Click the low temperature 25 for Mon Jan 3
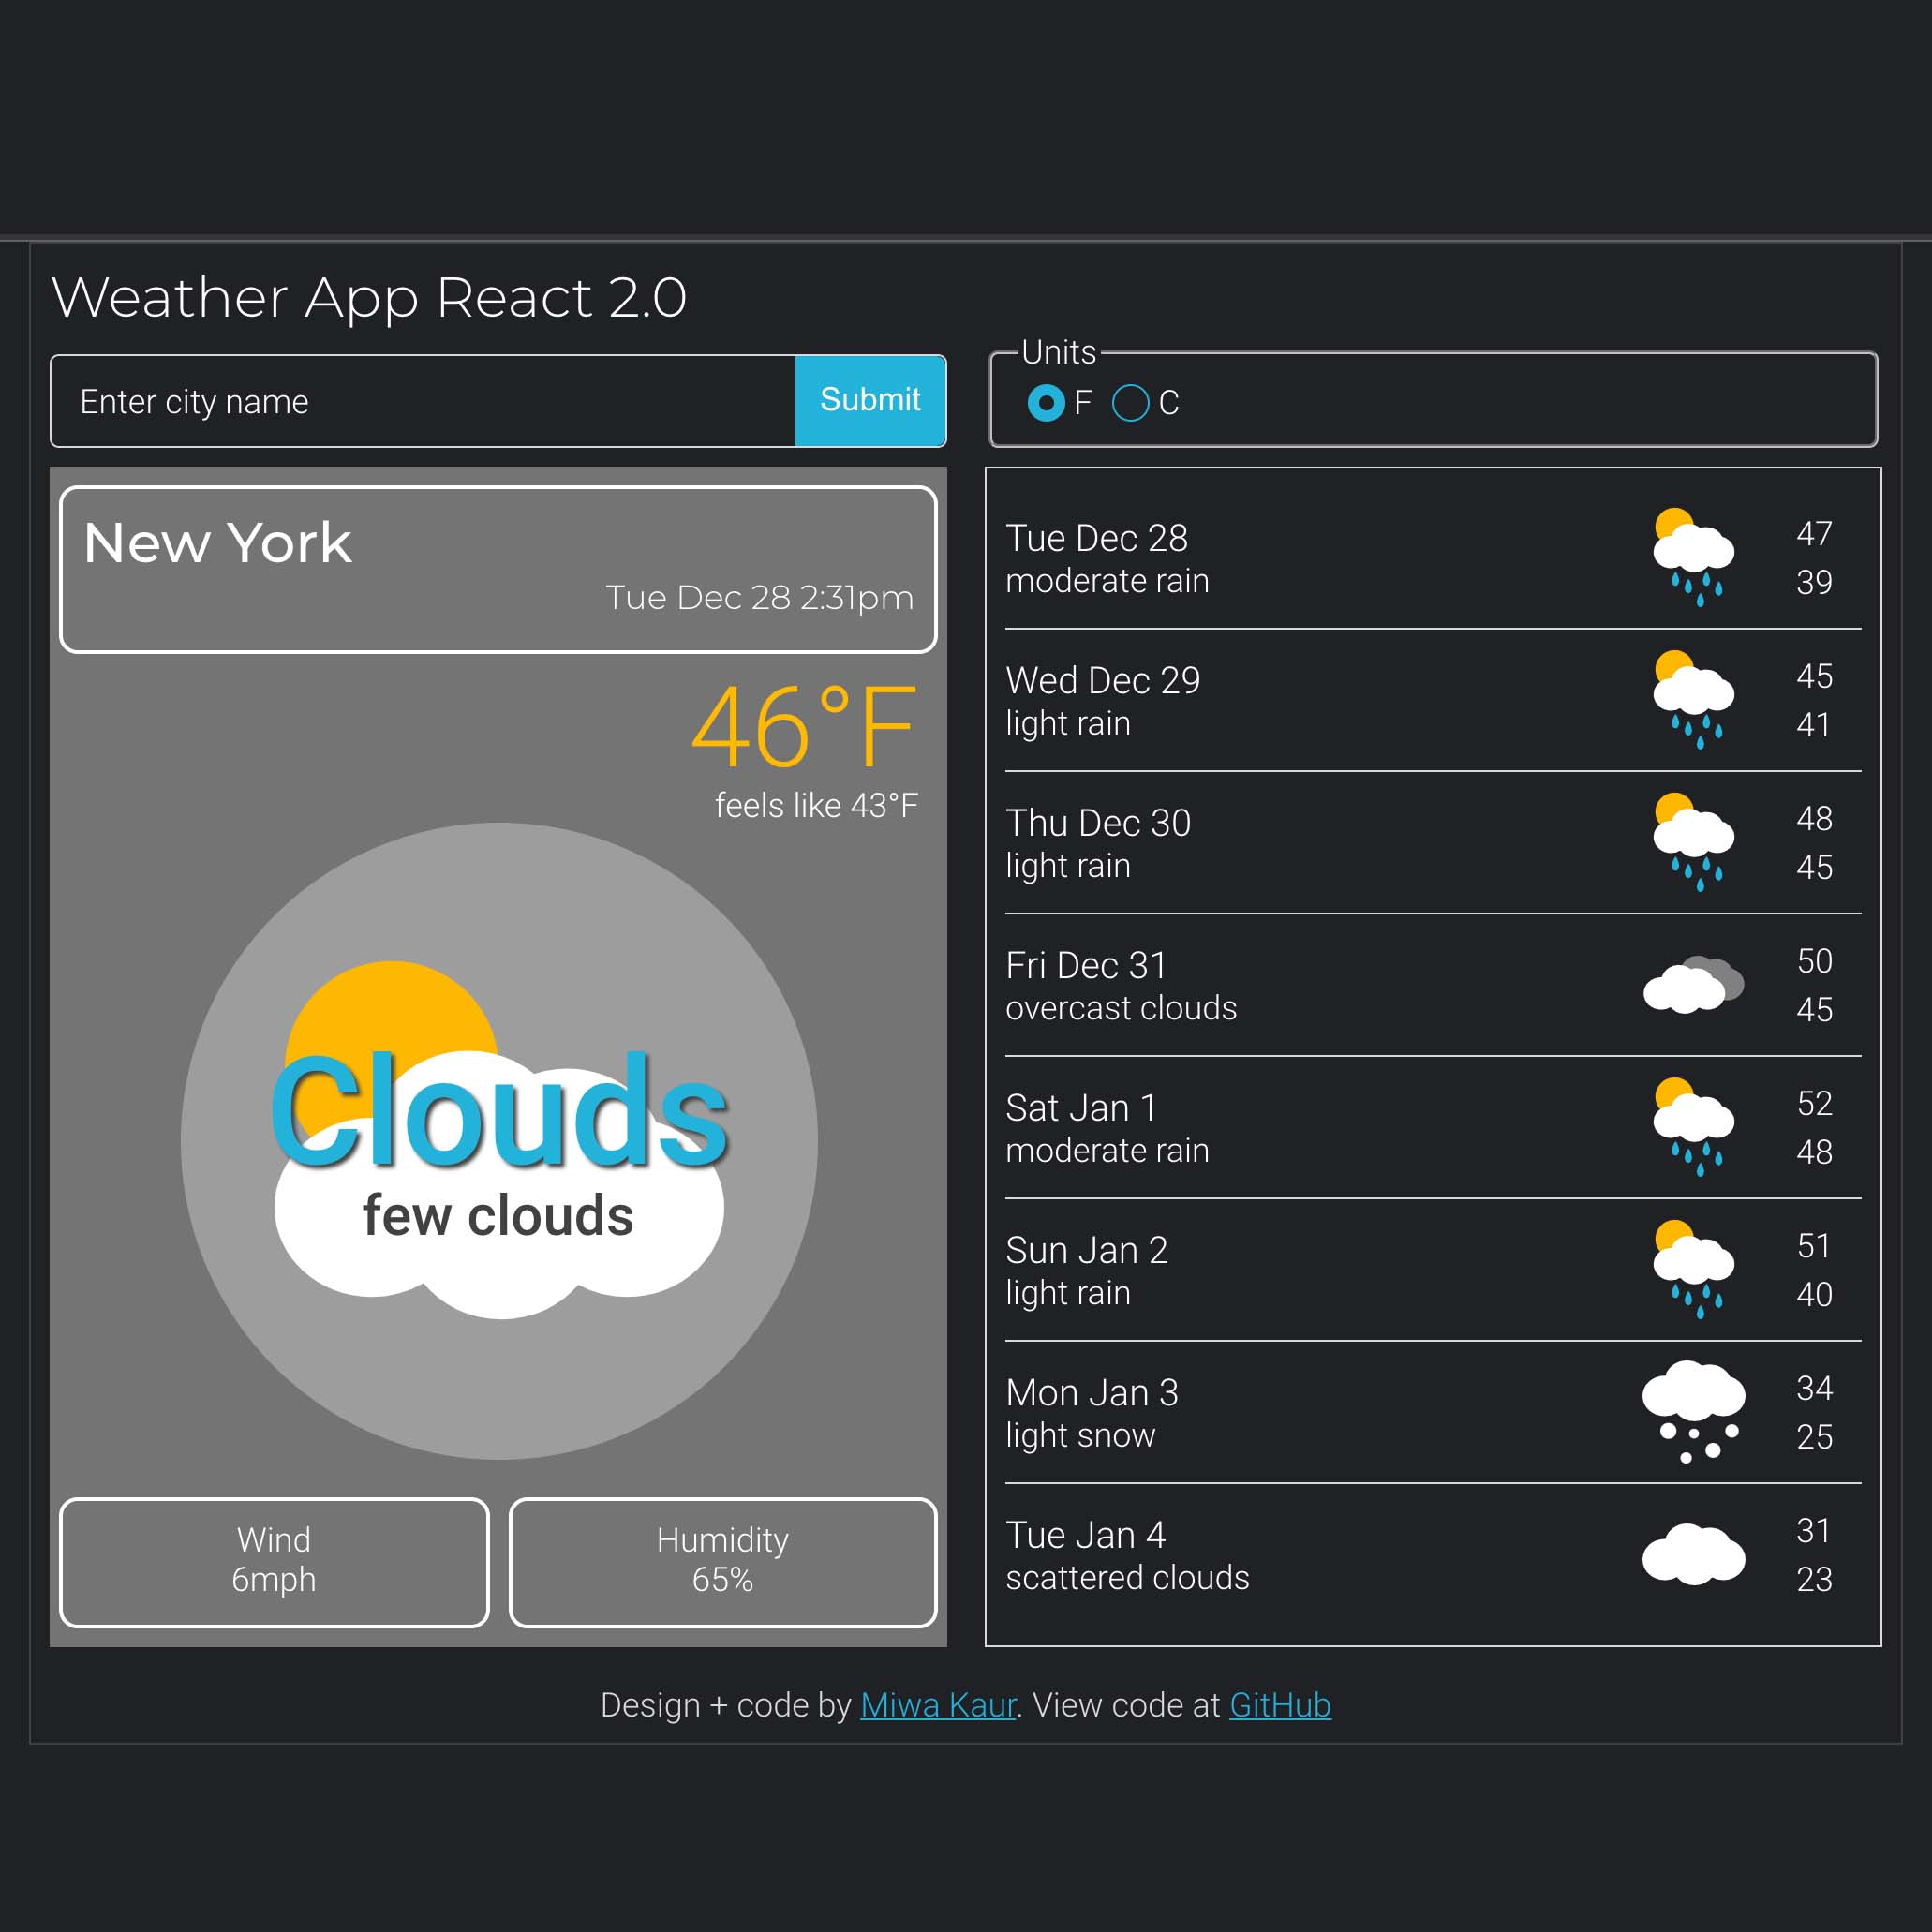Image resolution: width=1932 pixels, height=1932 pixels. [1814, 1437]
